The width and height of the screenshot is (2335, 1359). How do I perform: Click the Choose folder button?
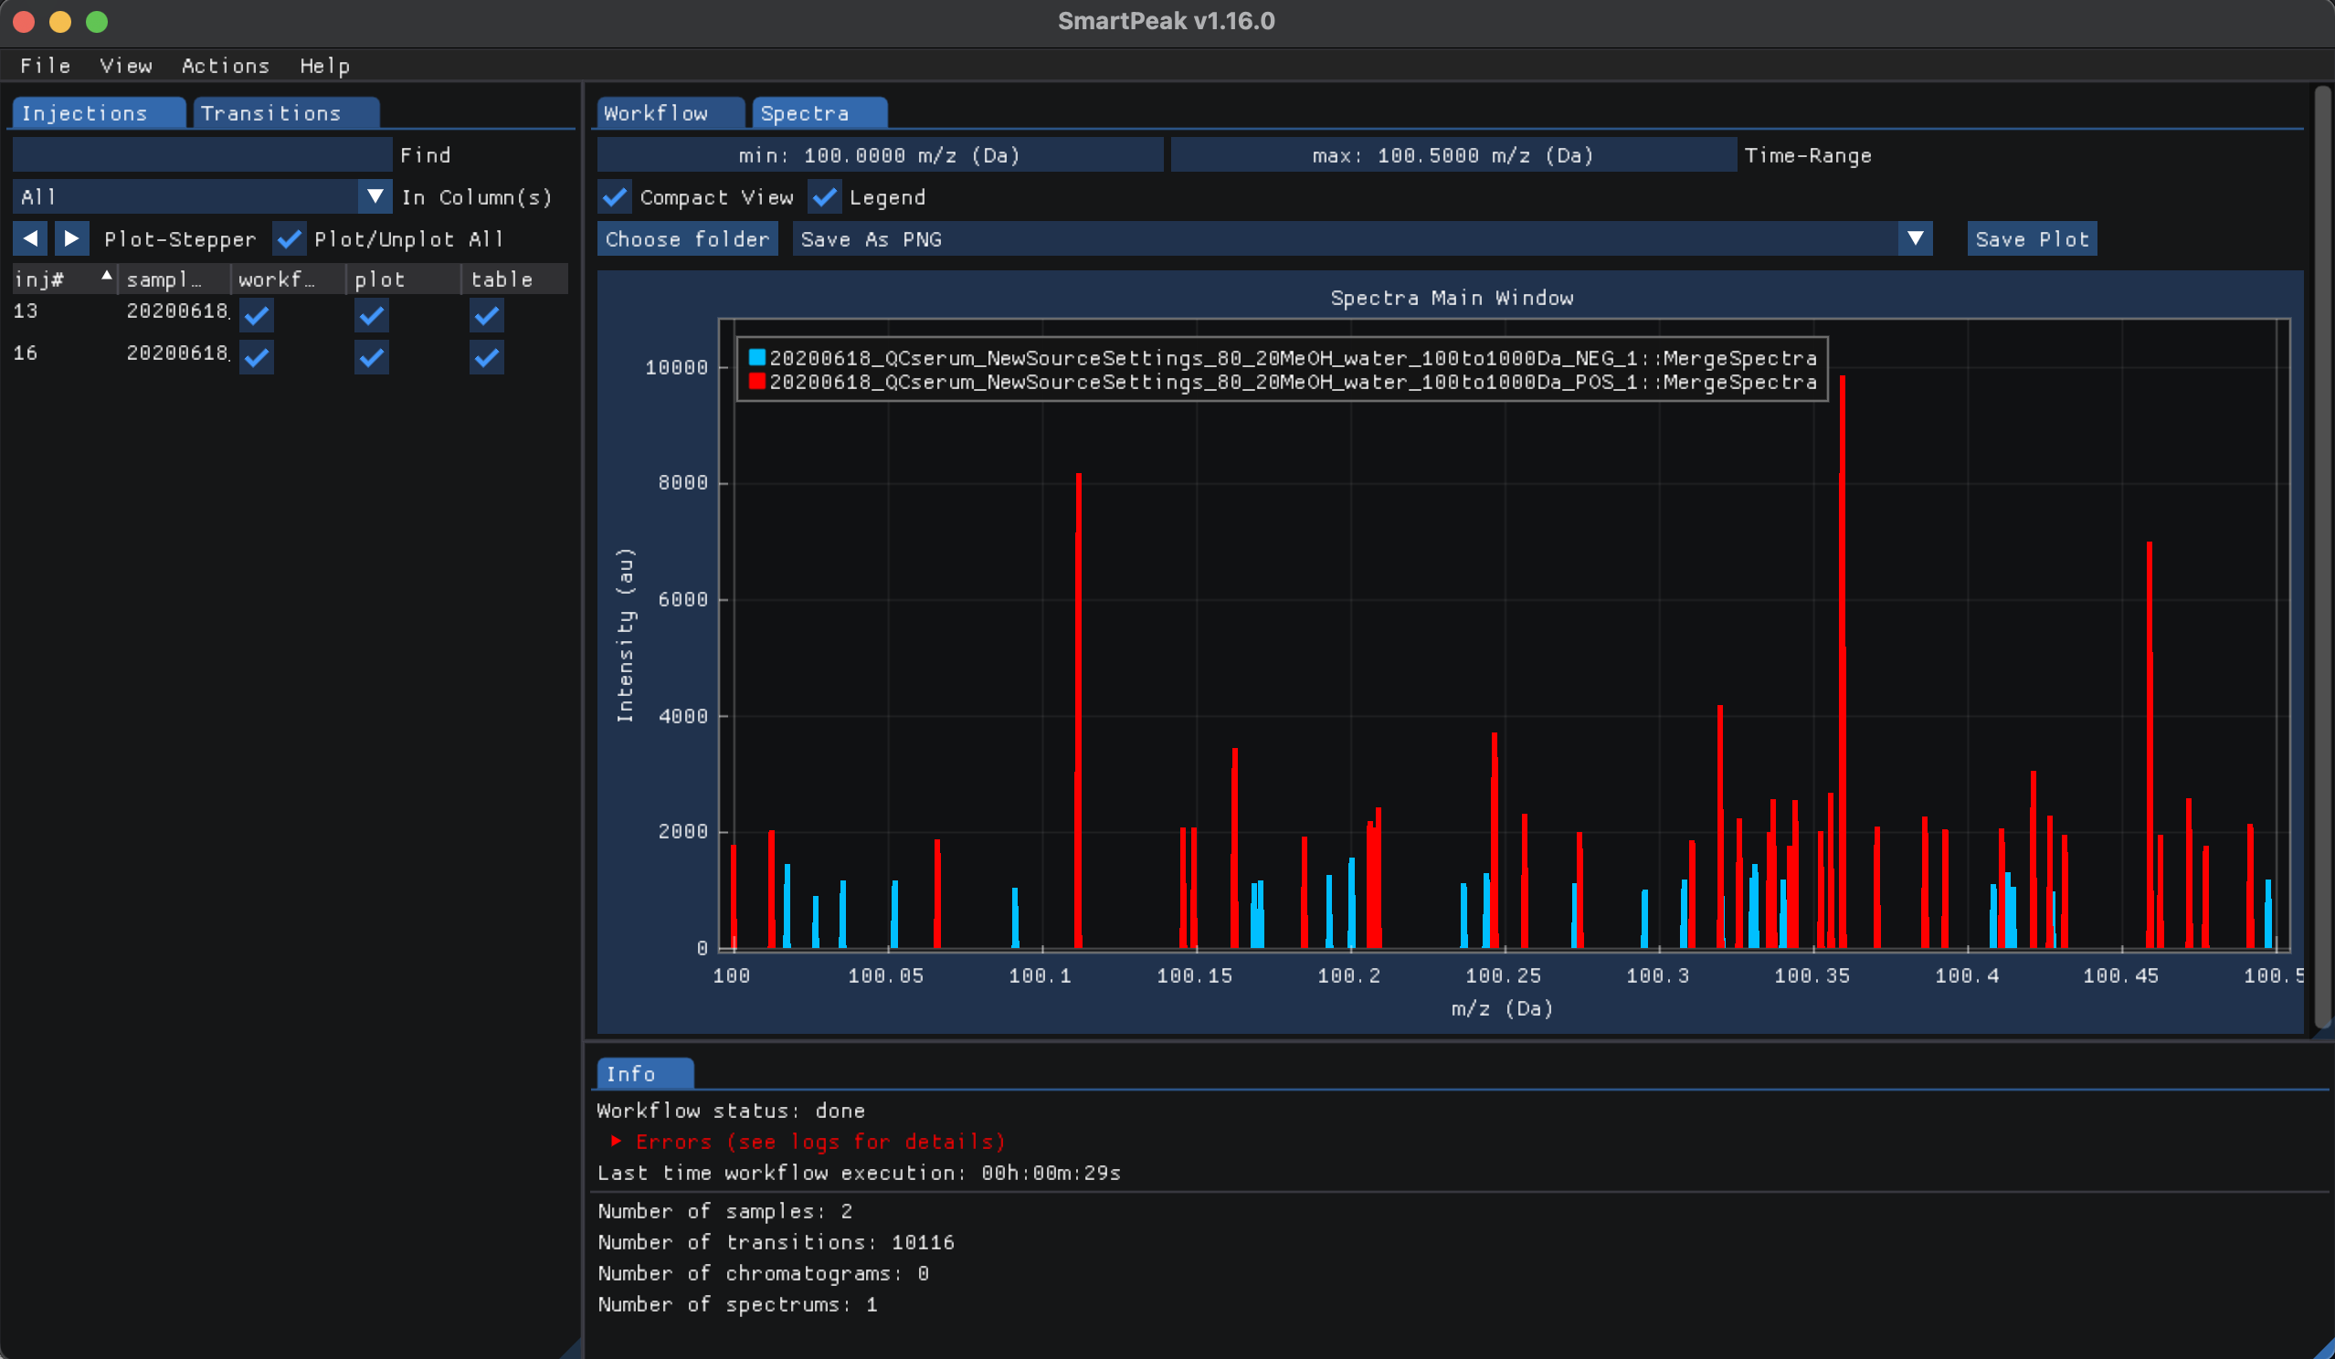688,239
